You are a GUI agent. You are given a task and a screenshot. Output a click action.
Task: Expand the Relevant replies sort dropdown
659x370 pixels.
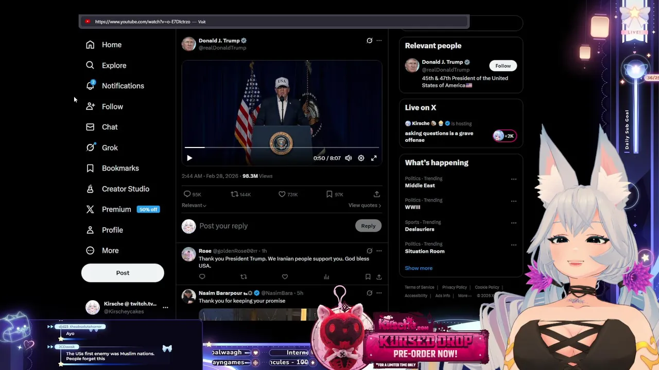point(194,205)
